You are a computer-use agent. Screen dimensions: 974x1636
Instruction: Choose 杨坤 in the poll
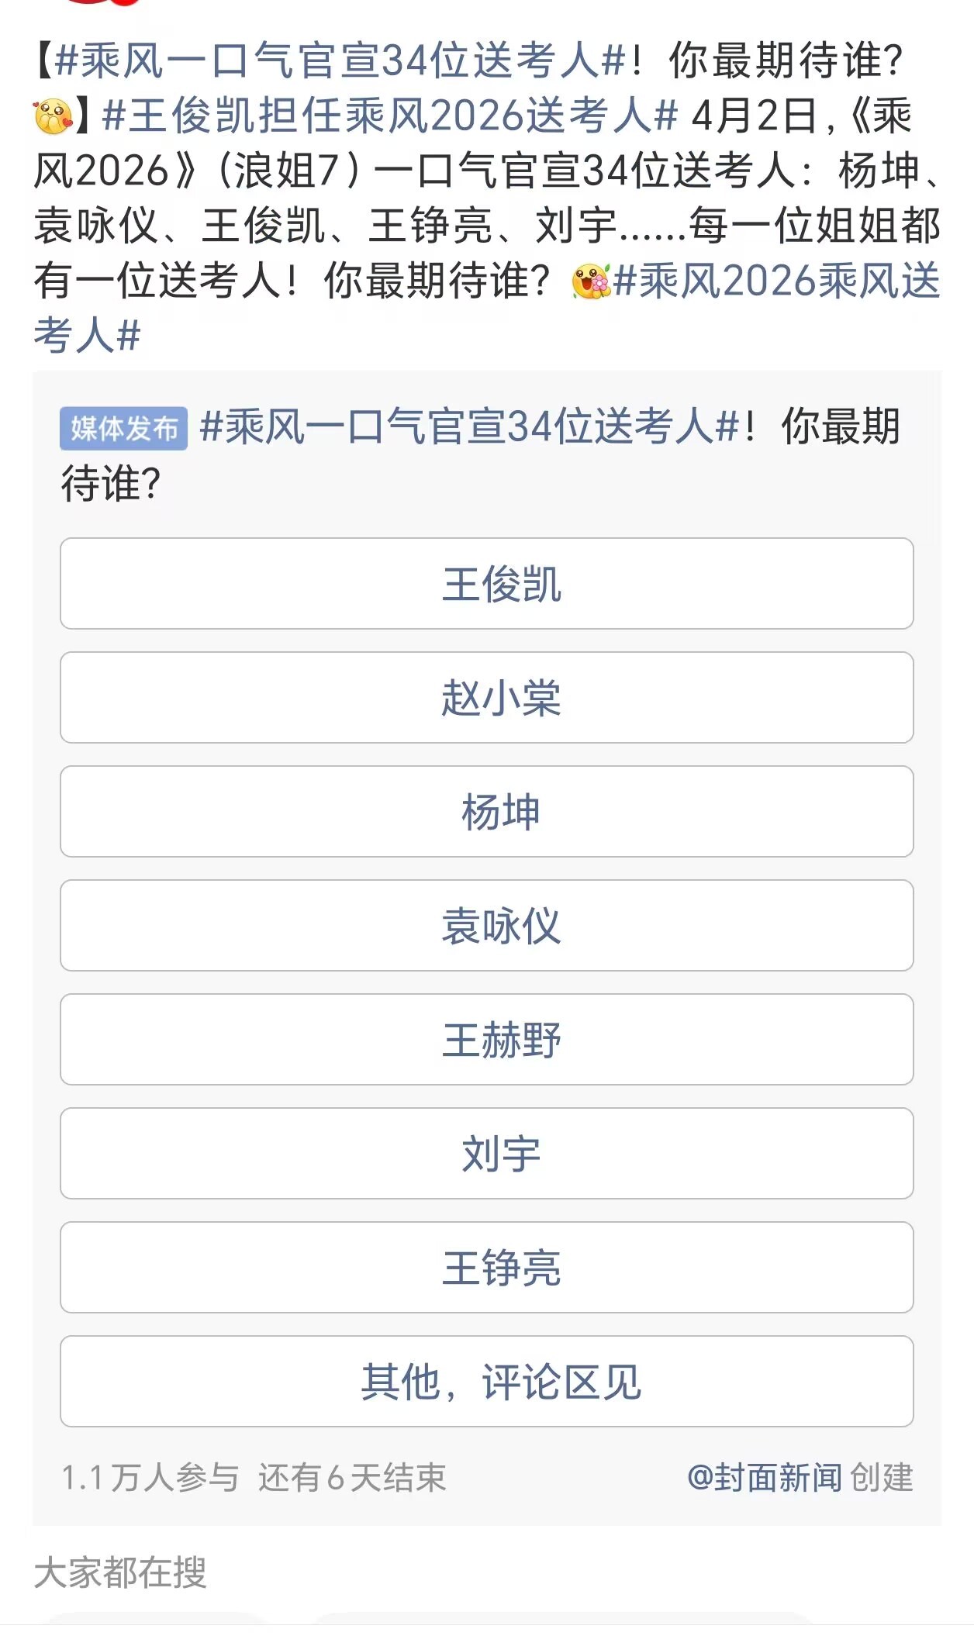[x=486, y=812]
